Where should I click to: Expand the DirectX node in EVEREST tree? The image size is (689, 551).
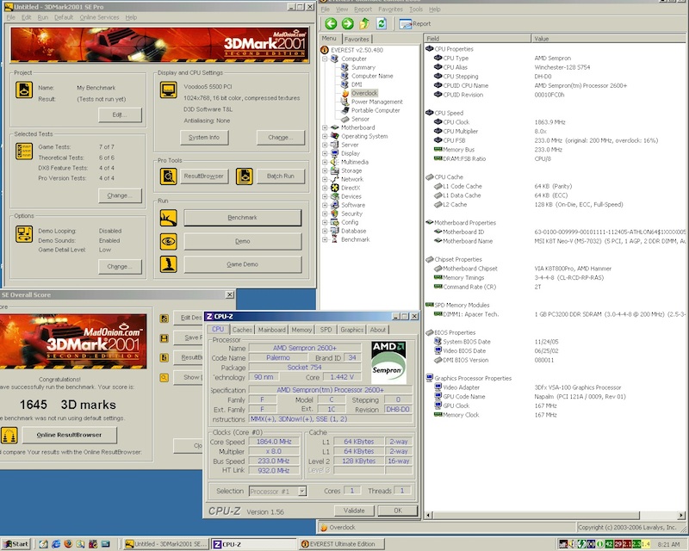325,188
